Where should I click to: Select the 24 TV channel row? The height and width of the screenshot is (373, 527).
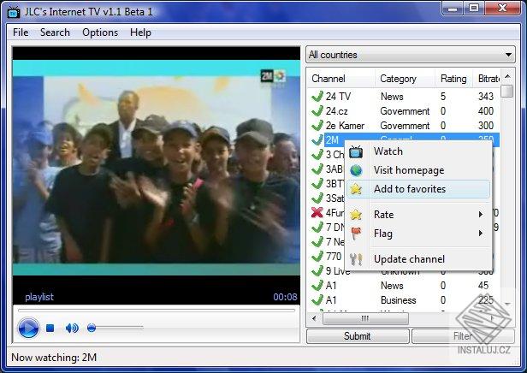[405, 97]
